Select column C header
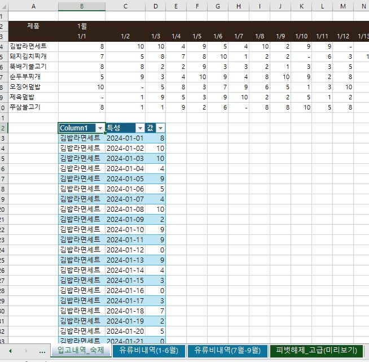The width and height of the screenshot is (369, 362). pos(125,6)
